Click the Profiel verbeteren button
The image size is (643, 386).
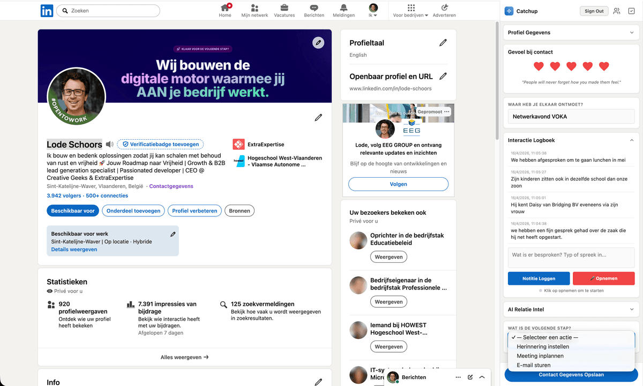pos(195,211)
